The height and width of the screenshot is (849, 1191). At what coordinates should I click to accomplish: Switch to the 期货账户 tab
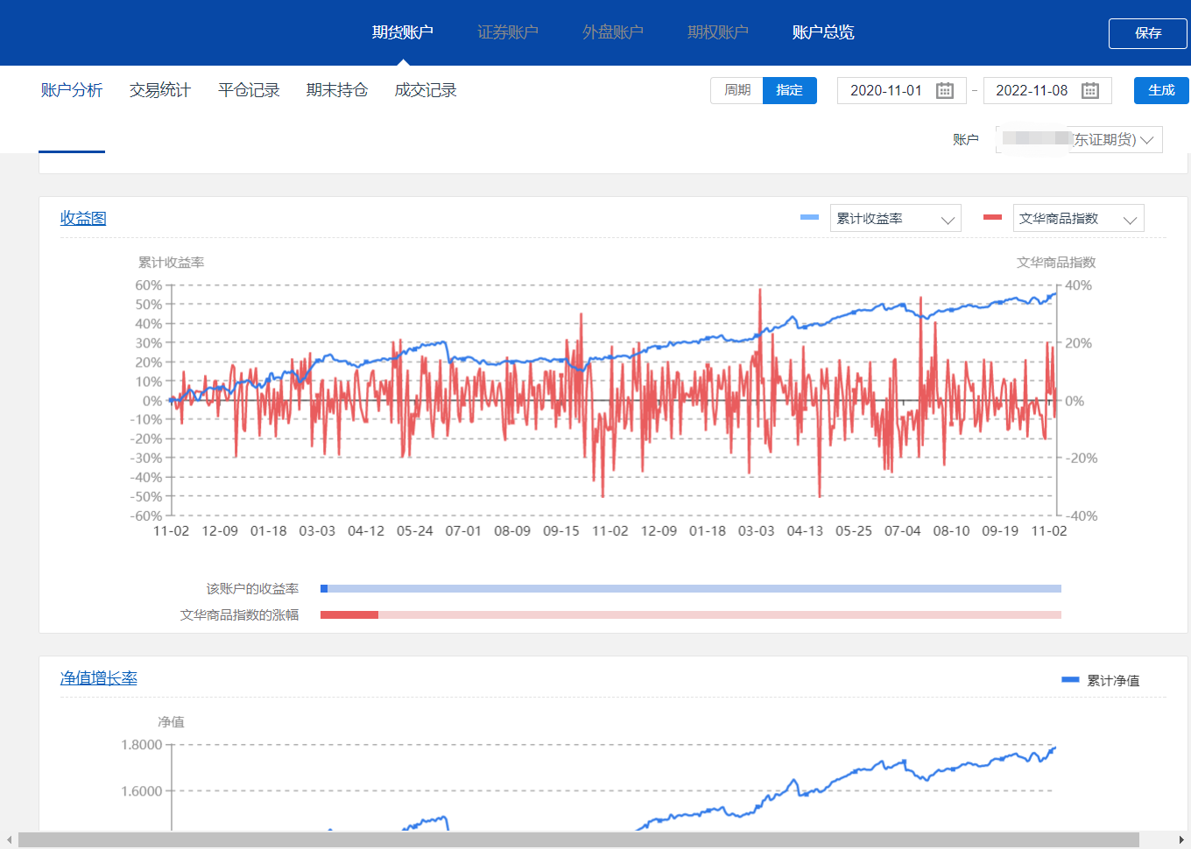coord(402,32)
